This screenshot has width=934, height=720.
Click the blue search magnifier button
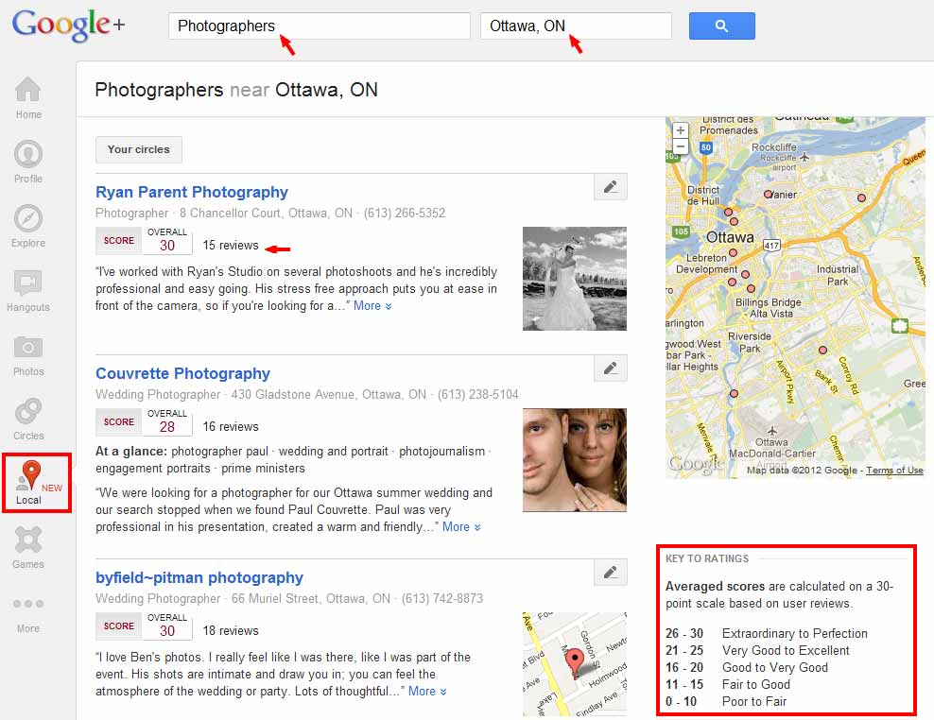[722, 26]
